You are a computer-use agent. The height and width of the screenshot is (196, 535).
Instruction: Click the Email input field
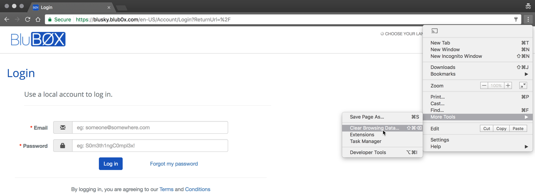[150, 127]
